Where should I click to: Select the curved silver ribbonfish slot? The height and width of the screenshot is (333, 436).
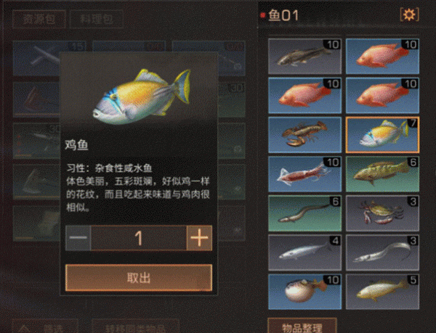click(x=382, y=252)
